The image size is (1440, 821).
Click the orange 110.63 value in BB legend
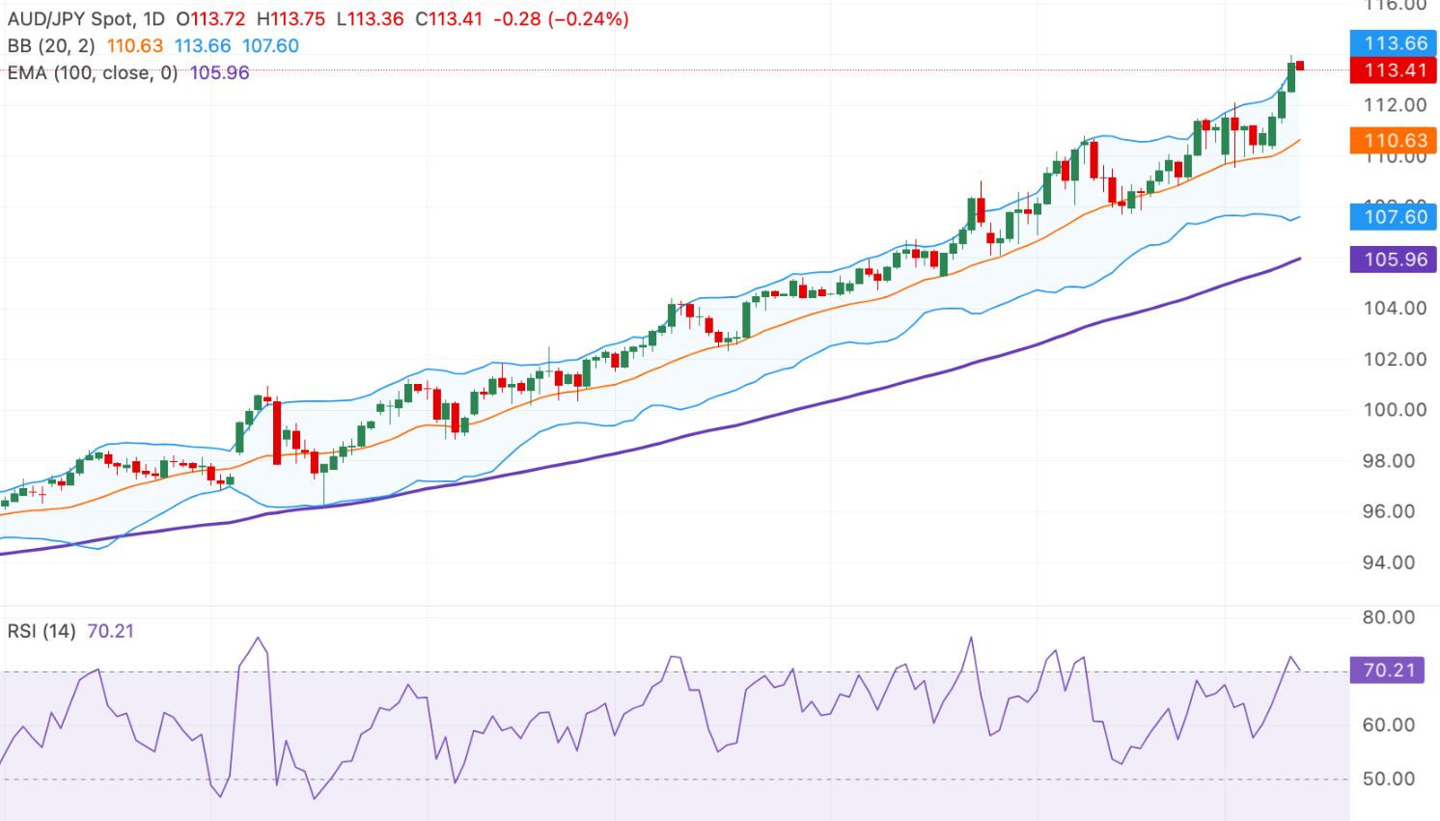[x=135, y=46]
